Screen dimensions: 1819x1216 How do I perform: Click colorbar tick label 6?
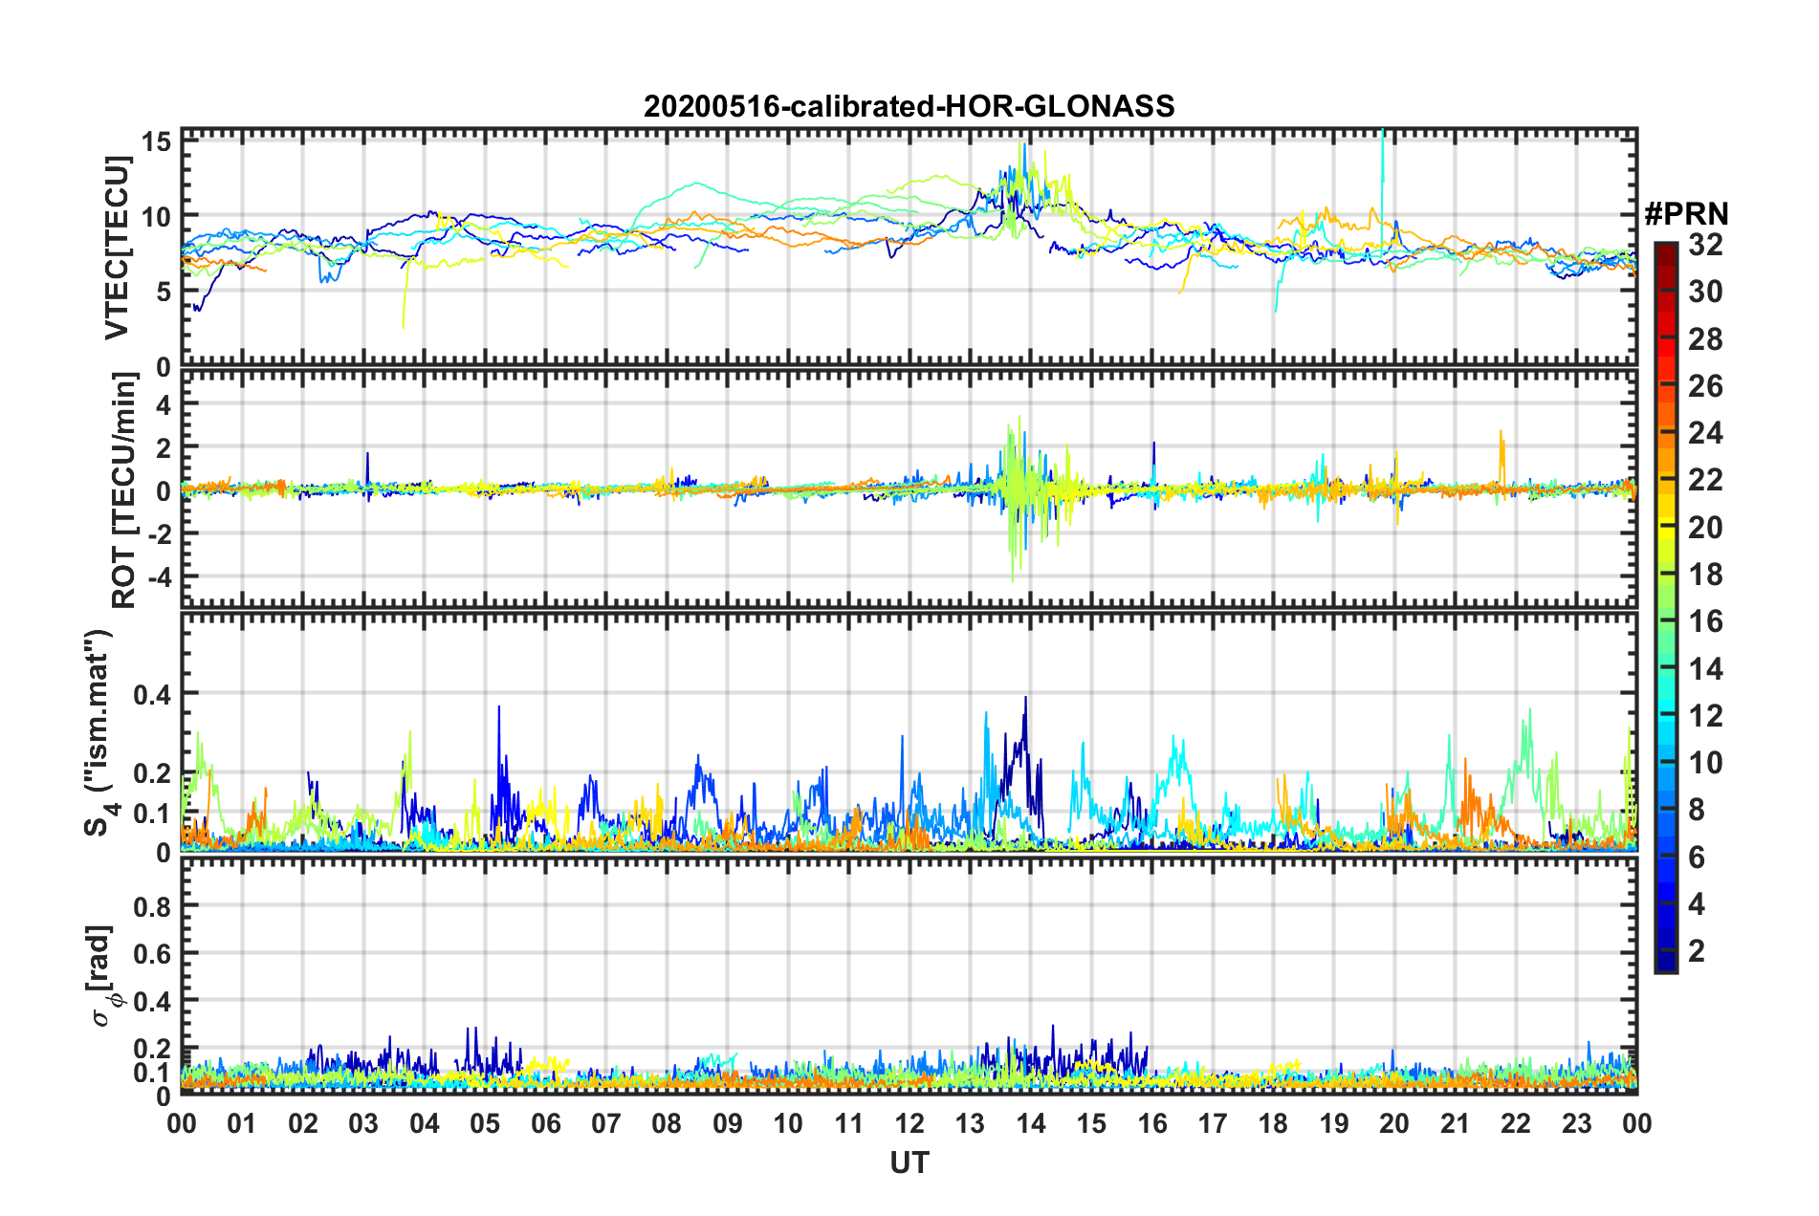1697,858
